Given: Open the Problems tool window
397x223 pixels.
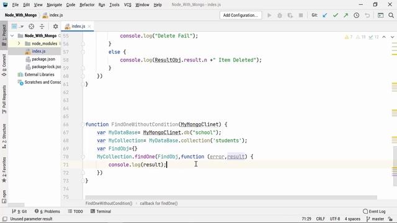Looking at the screenshot, I should pyautogui.click(x=47, y=211).
